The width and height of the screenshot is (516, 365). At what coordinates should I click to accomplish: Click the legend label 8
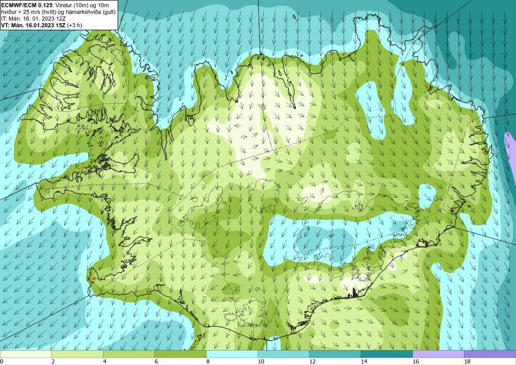point(208,361)
